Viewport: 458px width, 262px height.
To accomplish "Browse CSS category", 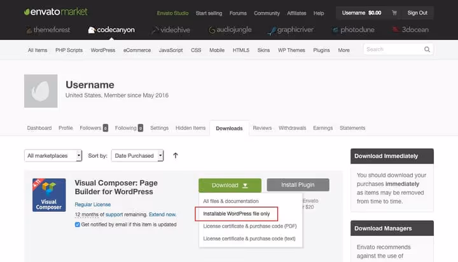I will click(x=196, y=50).
